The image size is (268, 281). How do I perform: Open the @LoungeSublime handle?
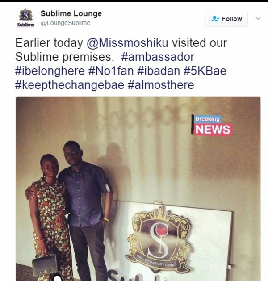(65, 23)
